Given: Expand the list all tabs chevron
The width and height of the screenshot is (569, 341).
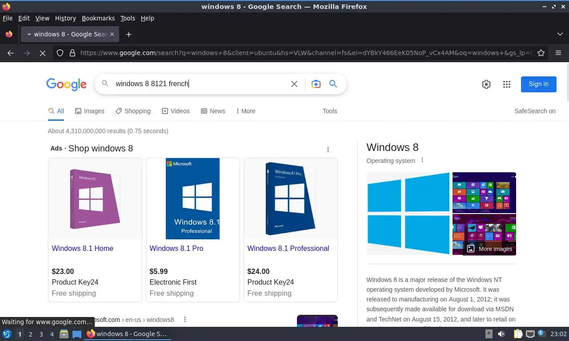Looking at the screenshot, I should pyautogui.click(x=560, y=34).
